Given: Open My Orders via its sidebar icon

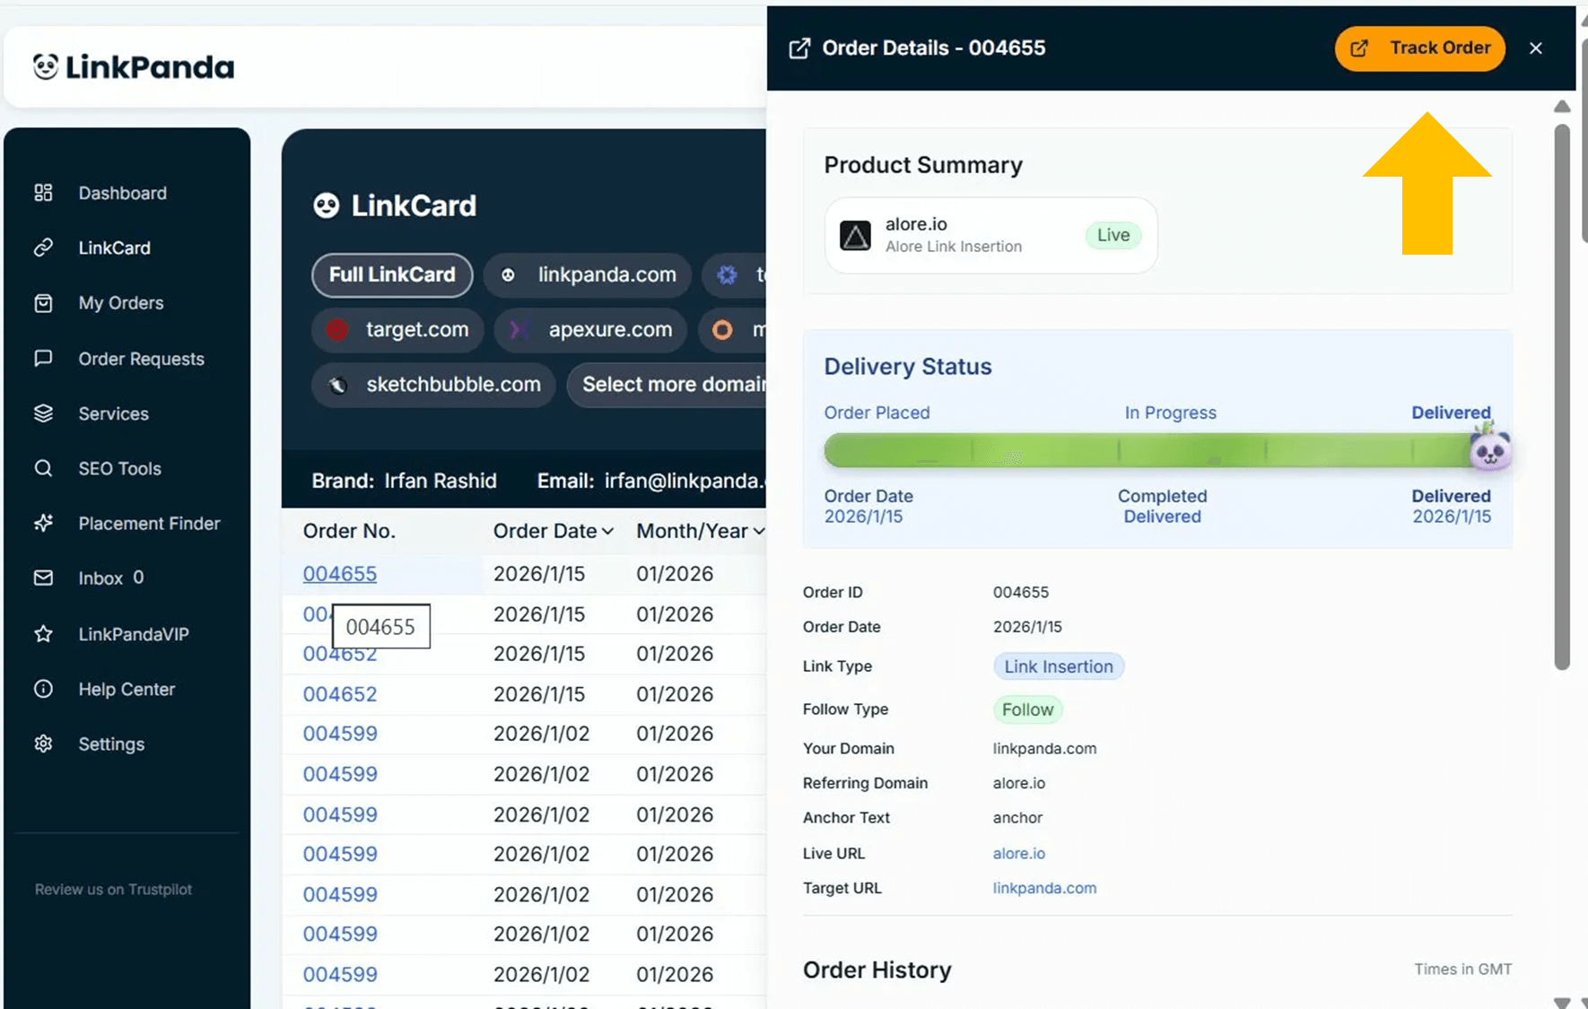Looking at the screenshot, I should point(43,303).
